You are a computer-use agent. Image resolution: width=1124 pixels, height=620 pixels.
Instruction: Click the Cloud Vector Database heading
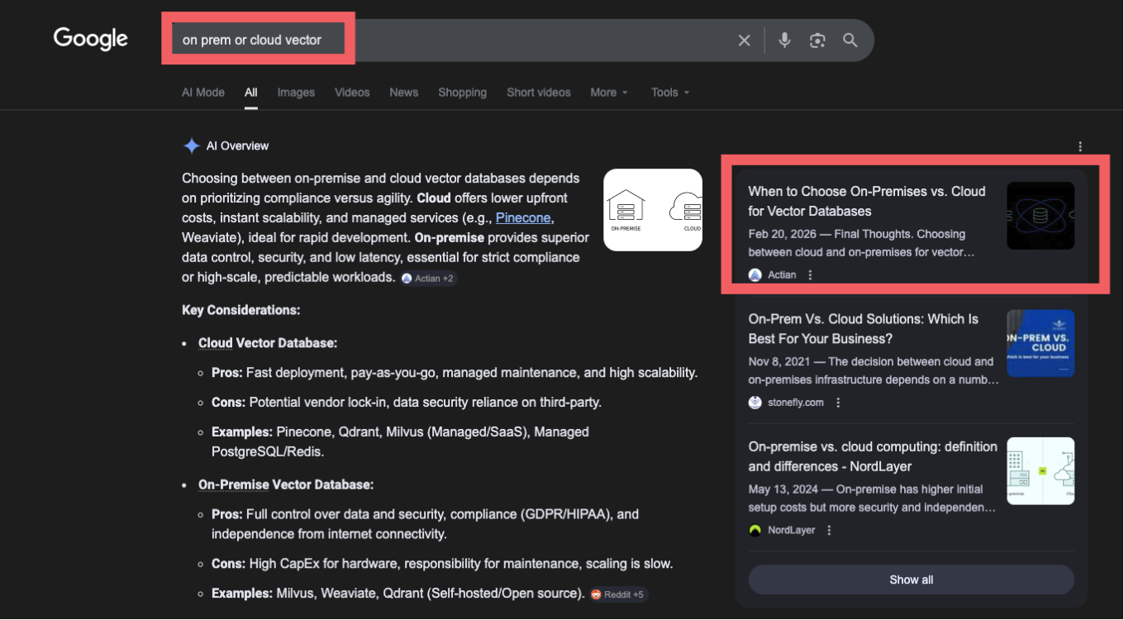268,343
